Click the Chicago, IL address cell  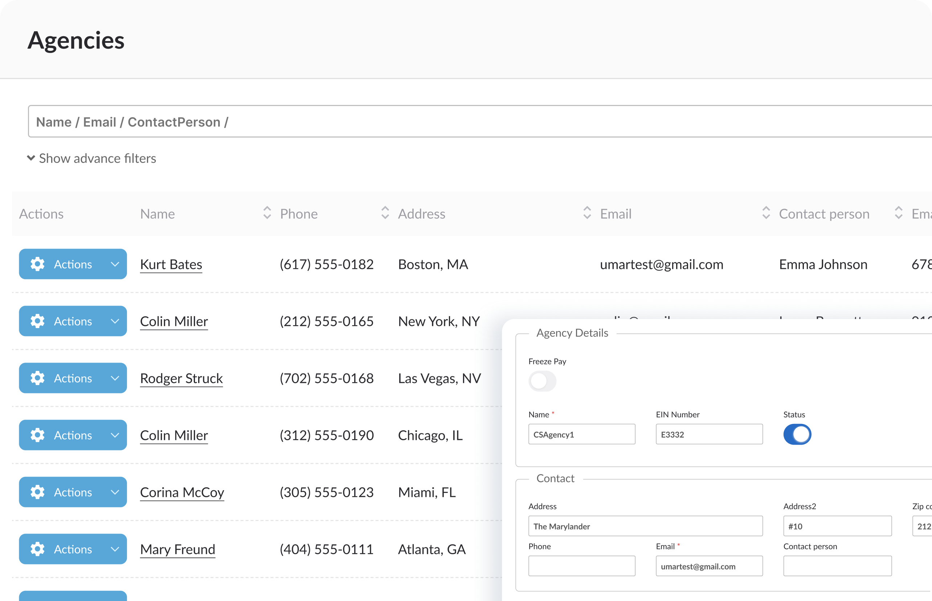[x=430, y=436]
